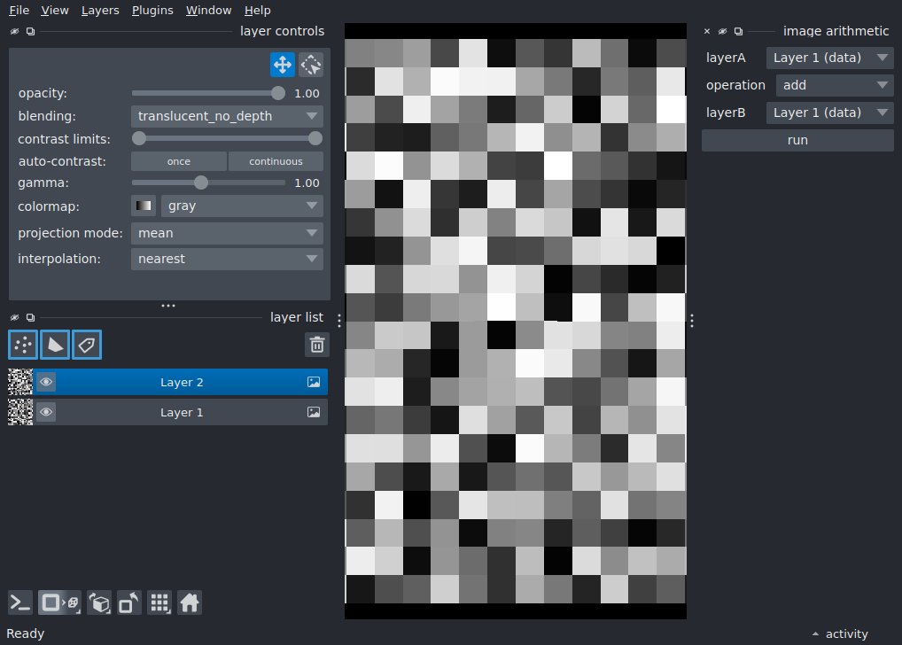902x645 pixels.
Task: Click the opacity slider handle
Action: click(x=278, y=93)
